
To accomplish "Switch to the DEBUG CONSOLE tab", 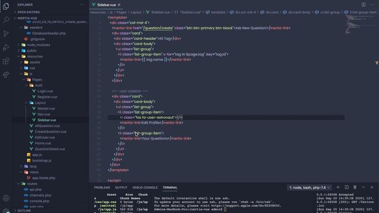I will pos(144,188).
